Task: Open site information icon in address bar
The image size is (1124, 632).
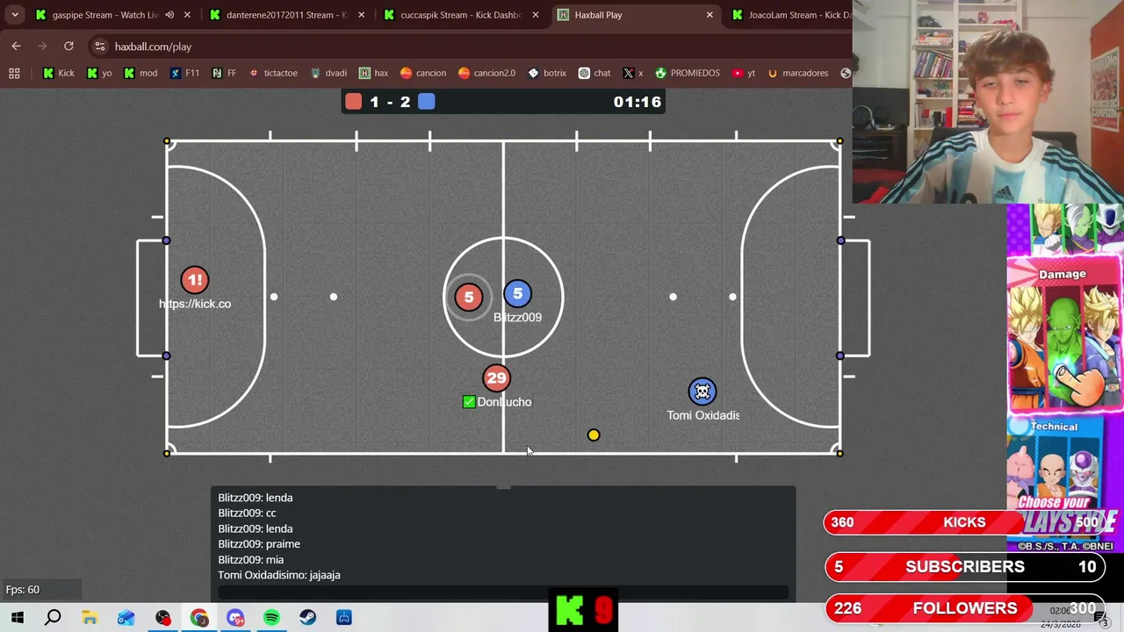Action: coord(100,47)
